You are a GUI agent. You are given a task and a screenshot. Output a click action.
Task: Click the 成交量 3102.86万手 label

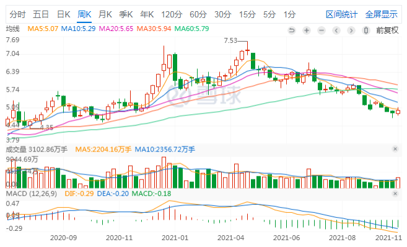tap(37, 149)
